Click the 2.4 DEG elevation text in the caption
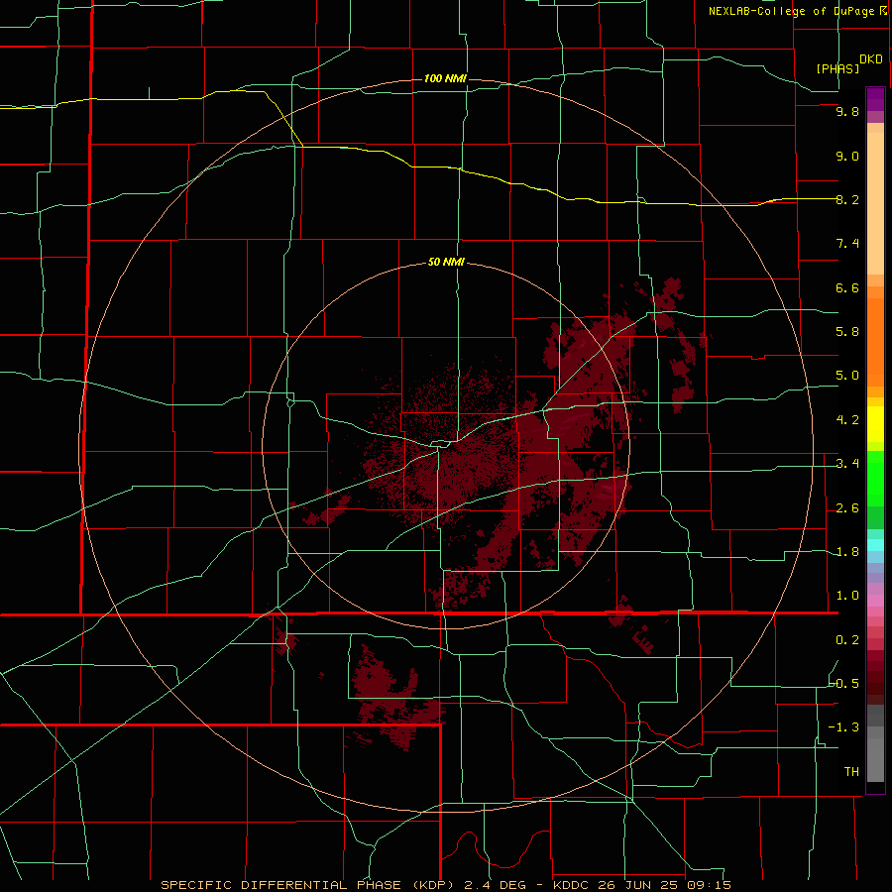 495,885
